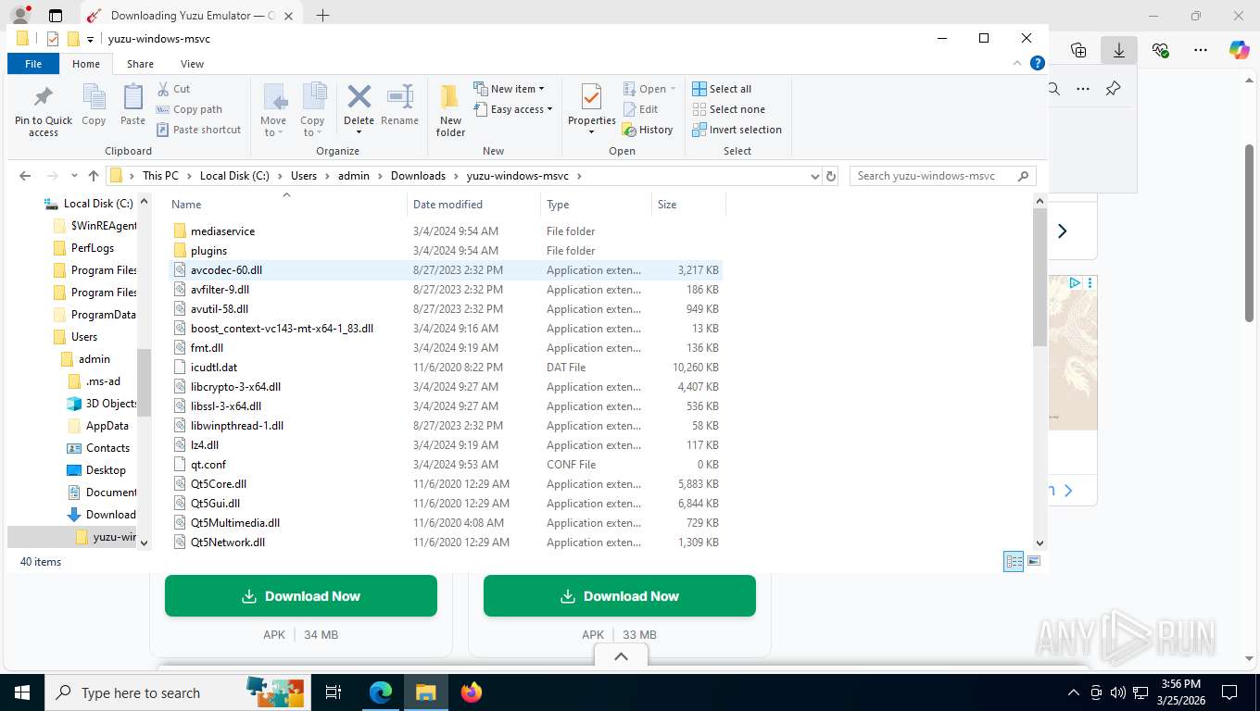This screenshot has height=711, width=1260.
Task: Click Paste shortcut in the ribbon
Action: tap(199, 130)
